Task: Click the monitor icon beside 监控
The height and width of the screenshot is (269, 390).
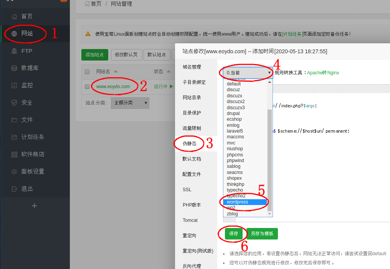Action: coord(15,85)
